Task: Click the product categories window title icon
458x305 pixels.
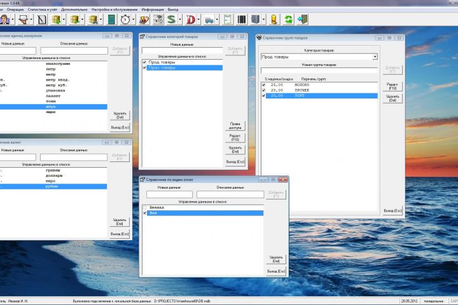Action: [x=142, y=36]
